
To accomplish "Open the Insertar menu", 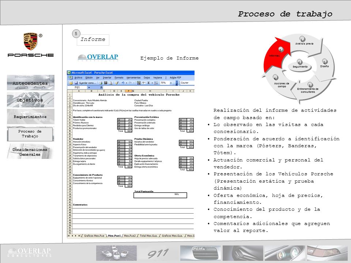I will tap(107, 77).
